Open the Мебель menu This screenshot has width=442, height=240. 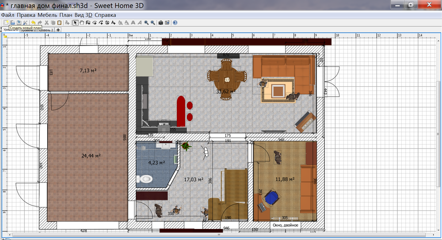click(47, 15)
